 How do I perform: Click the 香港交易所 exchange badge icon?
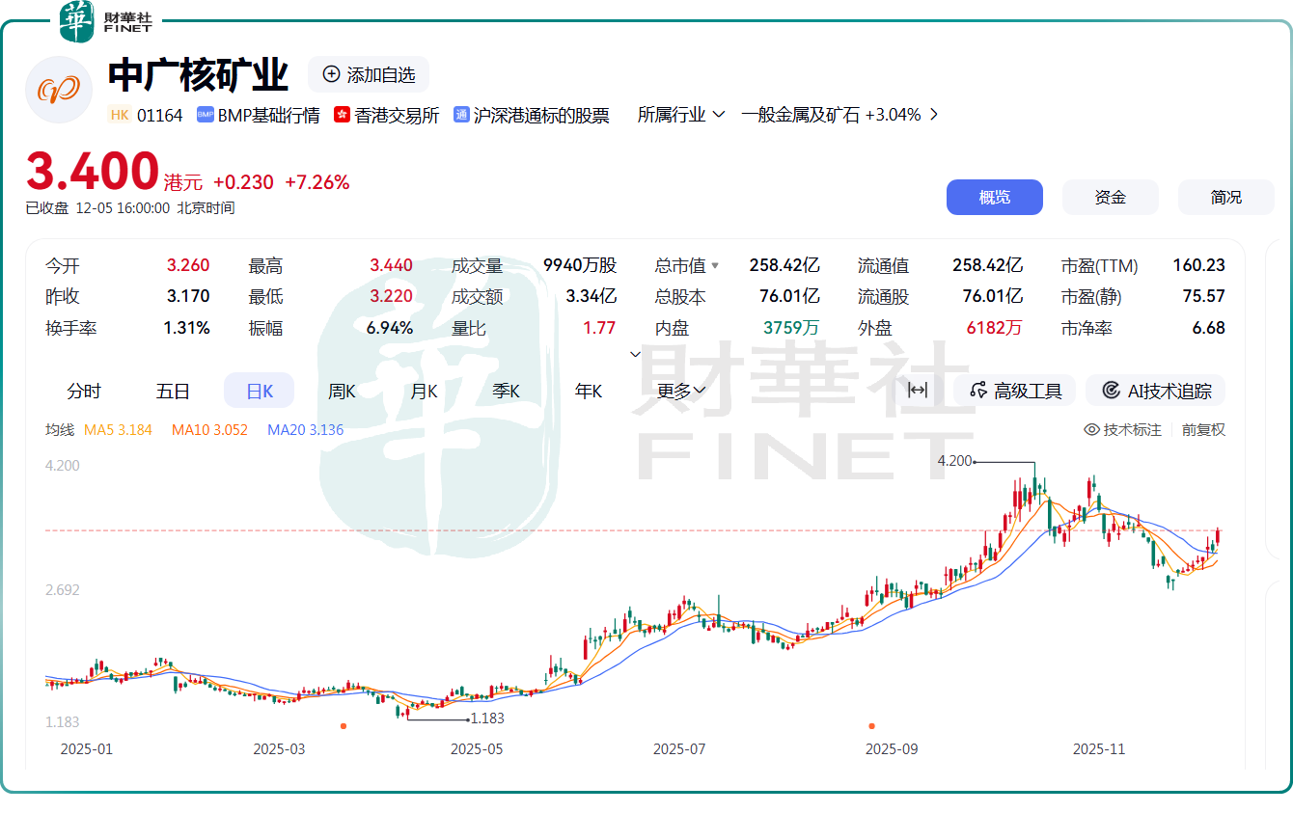[x=343, y=114]
